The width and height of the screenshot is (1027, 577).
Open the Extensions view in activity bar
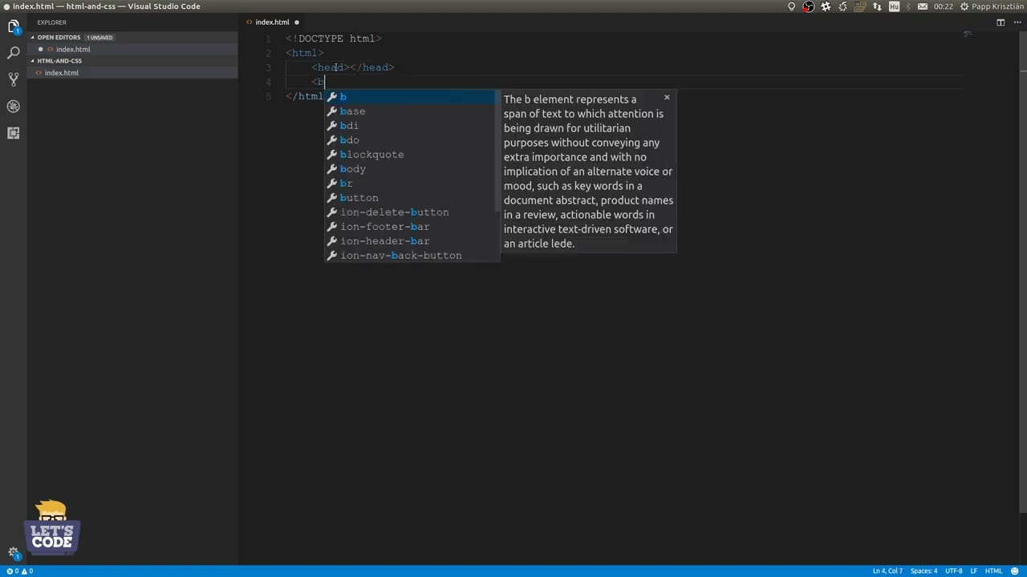tap(14, 133)
